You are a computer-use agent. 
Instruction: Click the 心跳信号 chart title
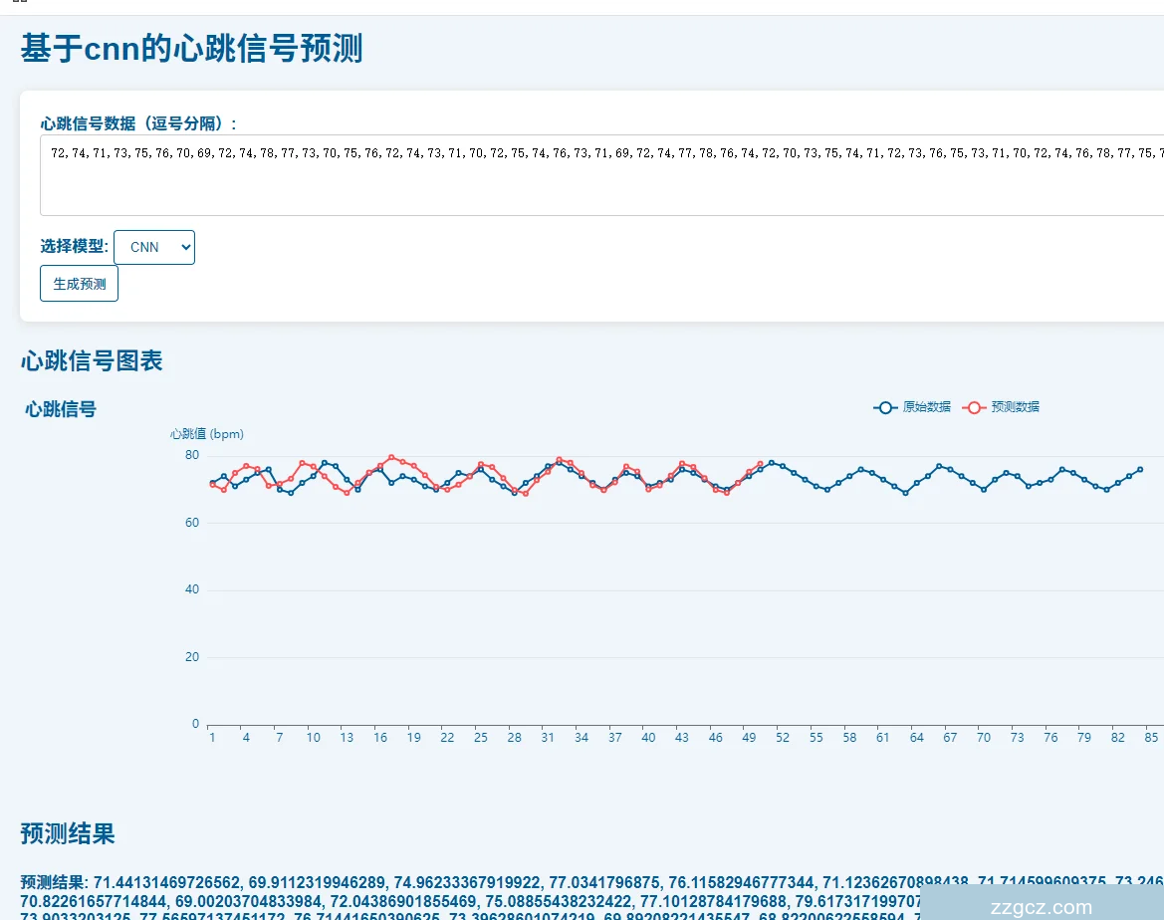coord(61,409)
